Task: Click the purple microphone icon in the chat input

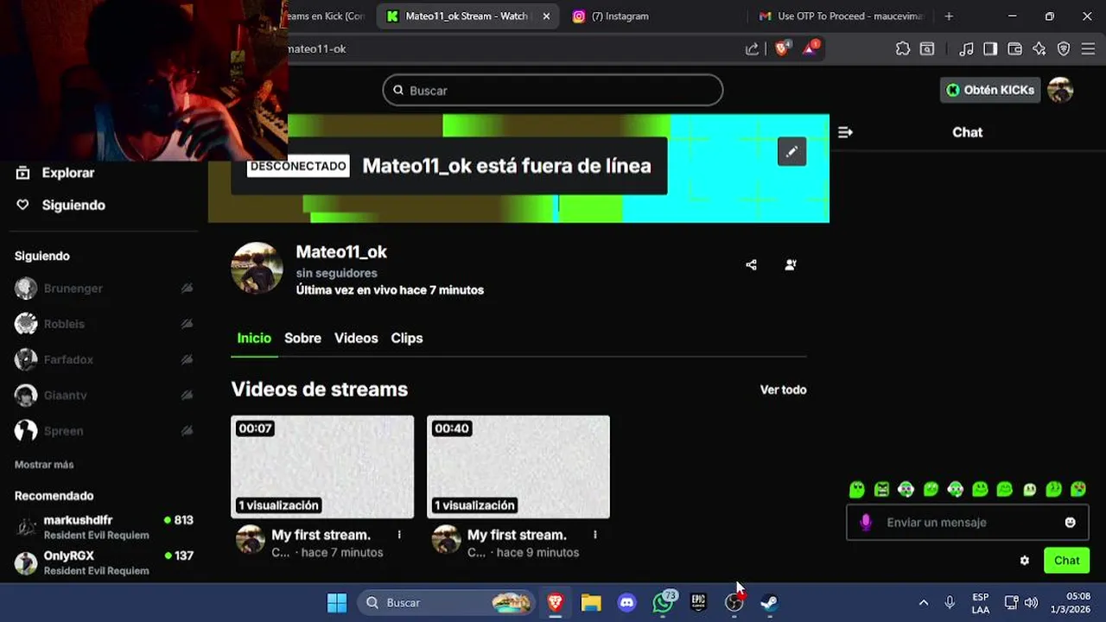Action: (866, 523)
